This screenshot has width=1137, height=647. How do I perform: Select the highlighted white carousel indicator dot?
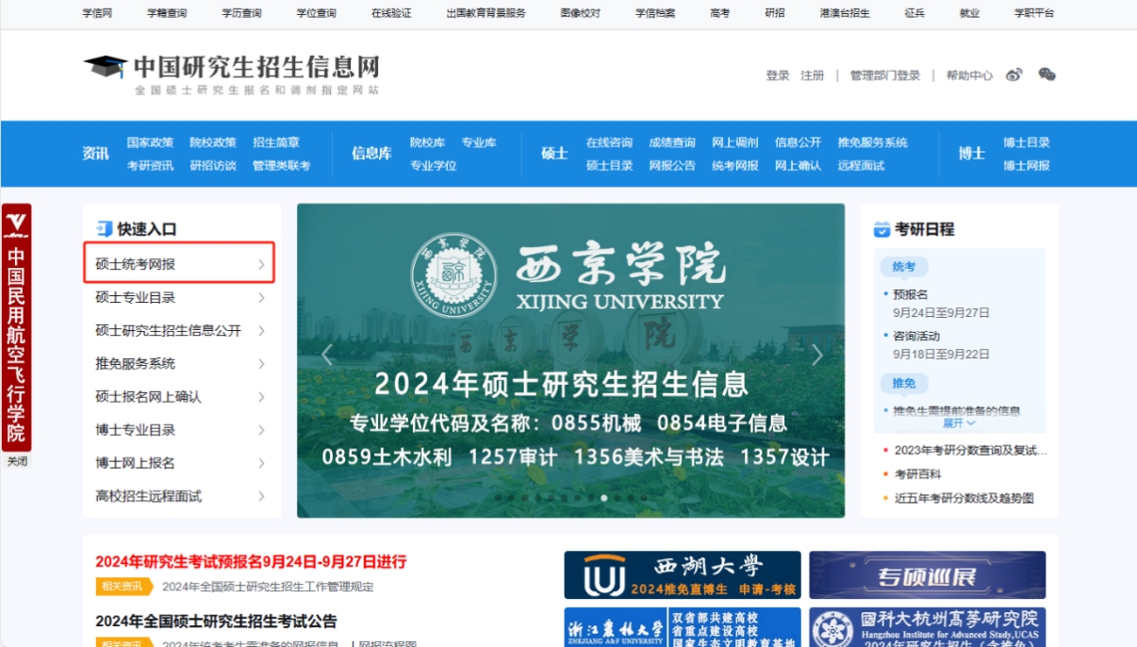pyautogui.click(x=604, y=498)
